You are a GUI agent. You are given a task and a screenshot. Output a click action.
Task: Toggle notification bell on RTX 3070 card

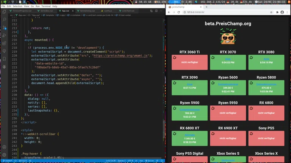213,58
